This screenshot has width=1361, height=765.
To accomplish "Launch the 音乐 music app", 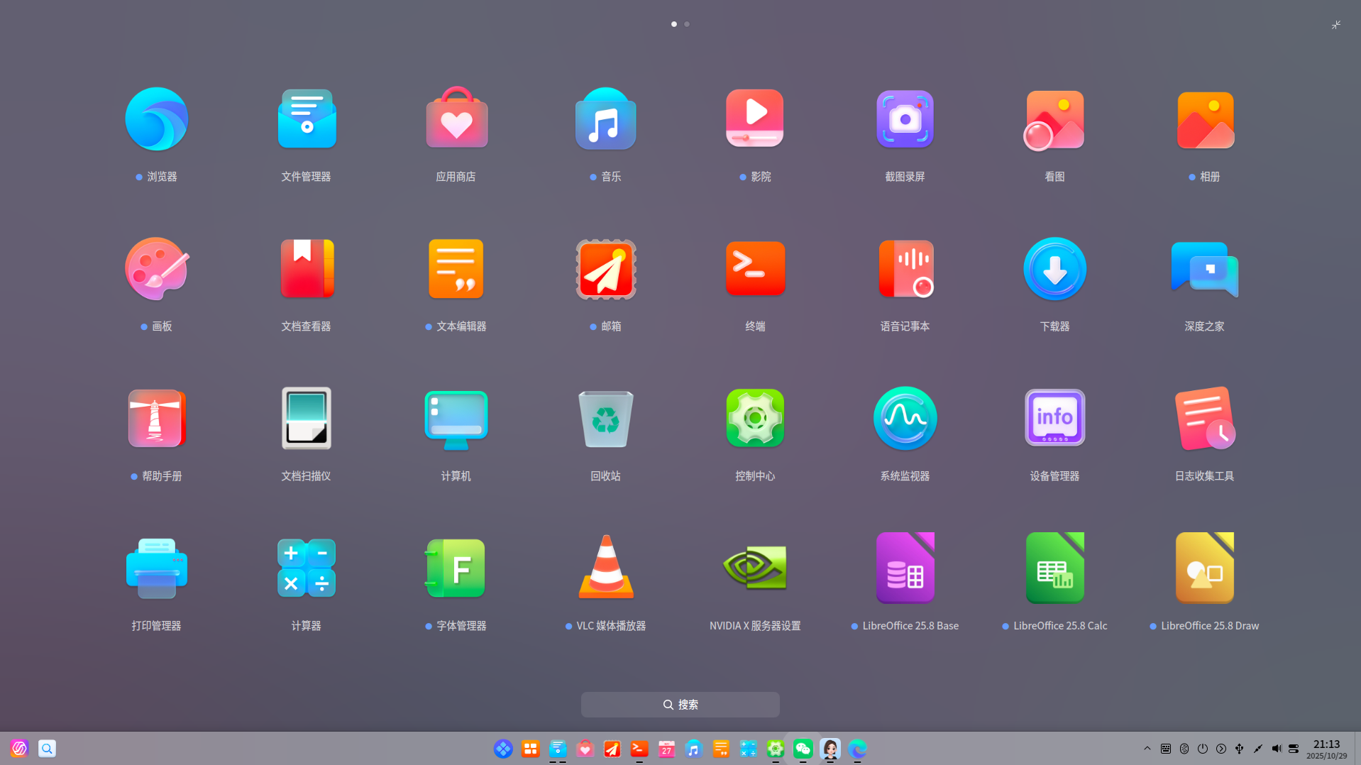I will 605,119.
